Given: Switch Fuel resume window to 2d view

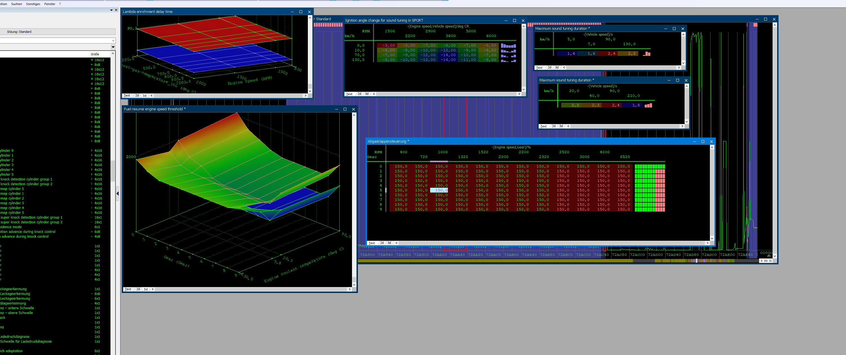Looking at the screenshot, I should pyautogui.click(x=138, y=289).
